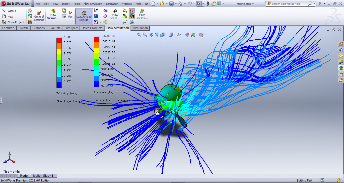Open the Display Style dropdown arrow
The image size is (344, 183).
174,35
